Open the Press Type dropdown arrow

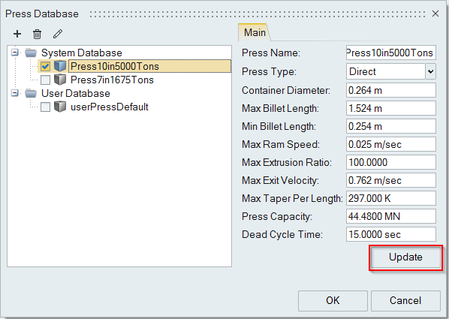(x=431, y=71)
